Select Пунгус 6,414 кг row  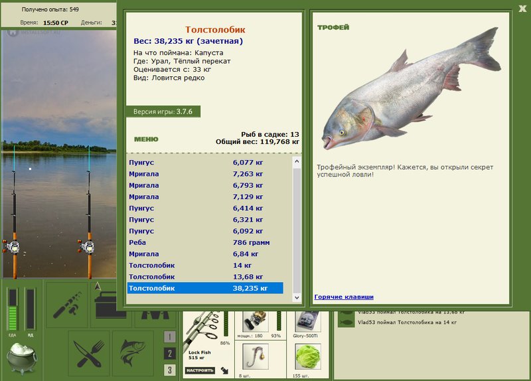pyautogui.click(x=206, y=208)
